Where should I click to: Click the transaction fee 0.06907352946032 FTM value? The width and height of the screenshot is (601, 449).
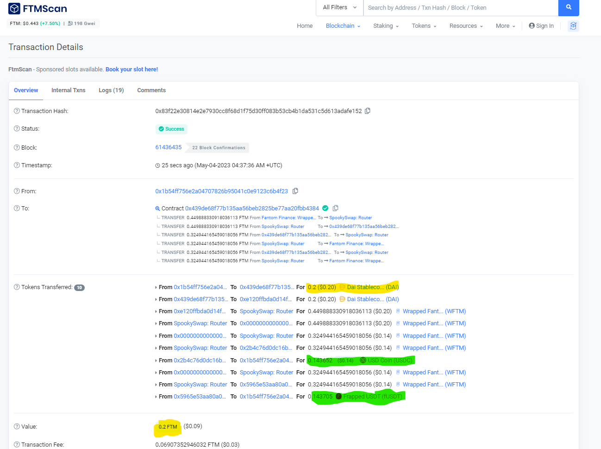coord(197,444)
